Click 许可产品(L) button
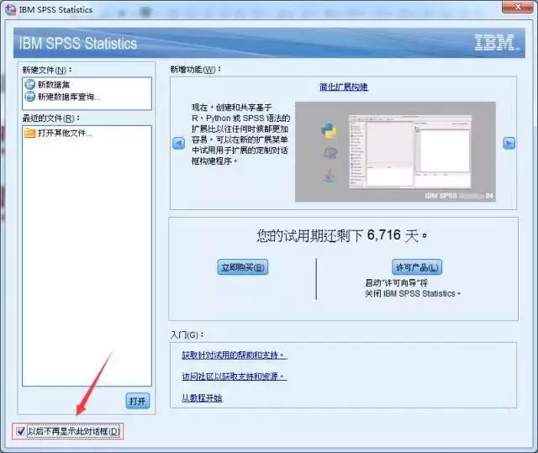The image size is (538, 453). tap(417, 267)
